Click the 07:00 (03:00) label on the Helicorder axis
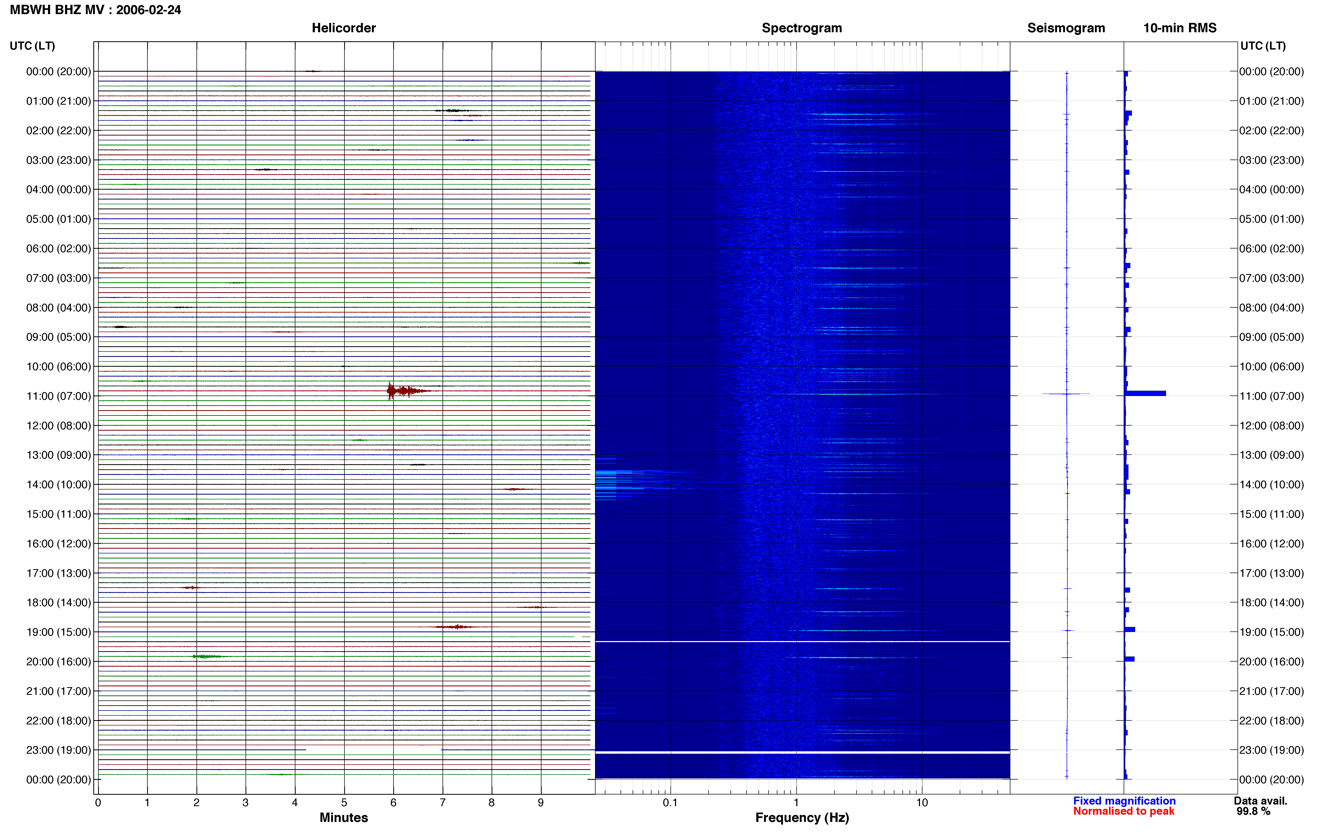1338x836 pixels. (59, 278)
